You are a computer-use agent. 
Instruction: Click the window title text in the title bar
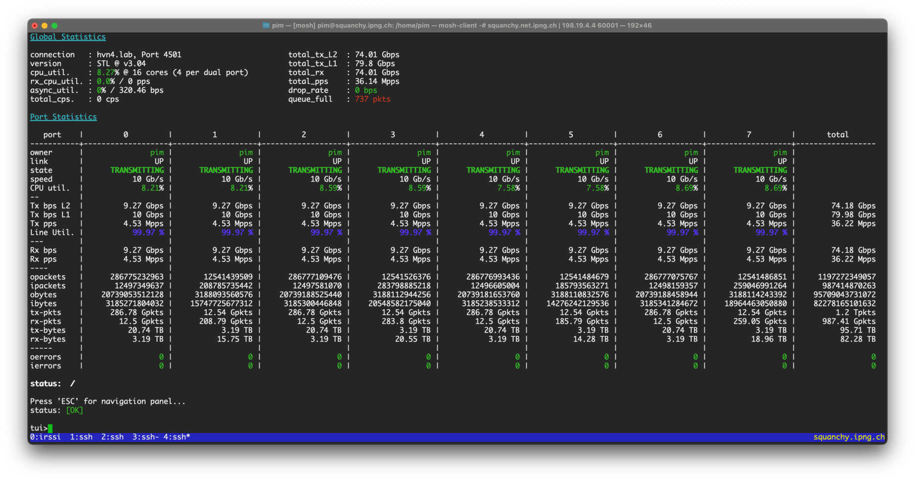(461, 26)
